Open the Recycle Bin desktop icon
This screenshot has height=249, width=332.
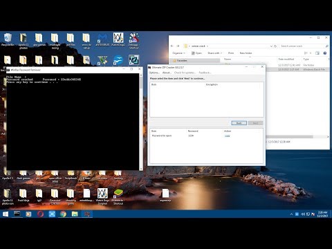pyautogui.click(x=8, y=39)
